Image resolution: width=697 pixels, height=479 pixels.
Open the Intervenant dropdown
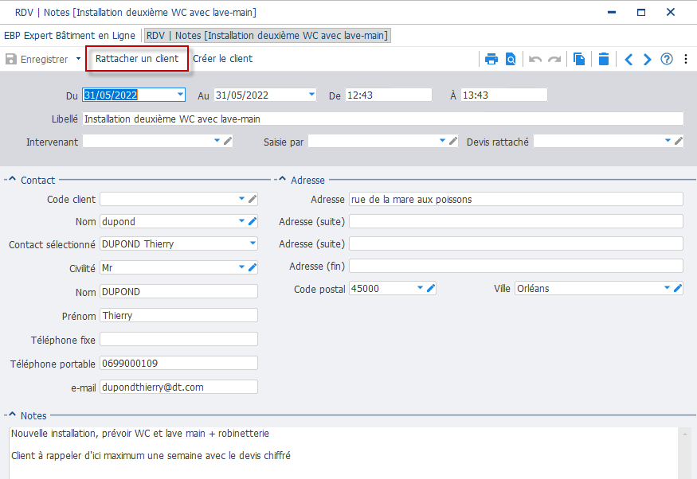pos(217,141)
